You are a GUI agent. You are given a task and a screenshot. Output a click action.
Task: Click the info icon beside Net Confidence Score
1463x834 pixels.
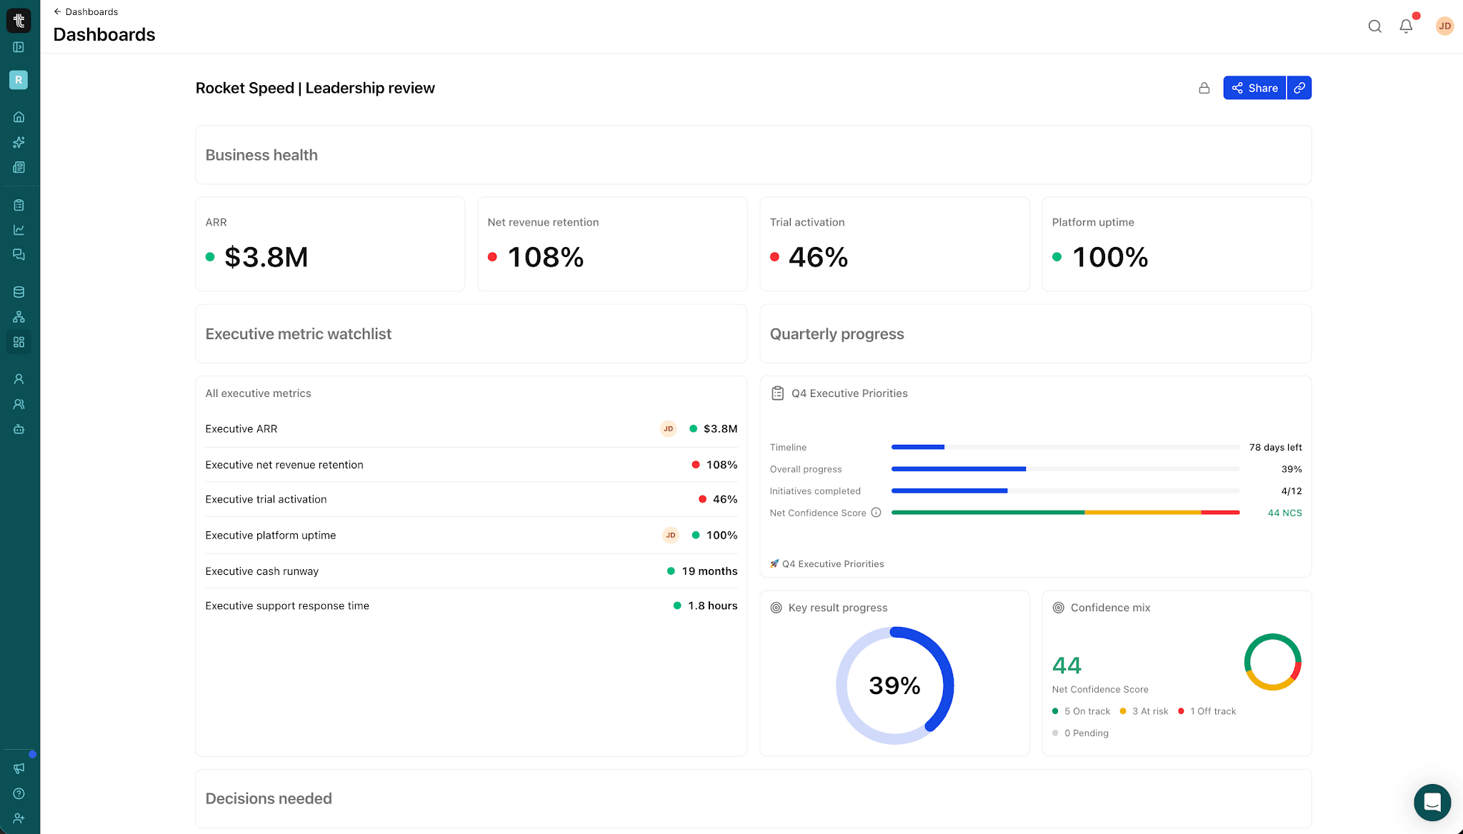click(x=876, y=513)
